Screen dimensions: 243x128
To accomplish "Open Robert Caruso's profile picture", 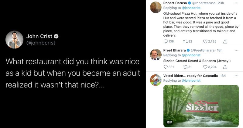I will tap(156, 7).
